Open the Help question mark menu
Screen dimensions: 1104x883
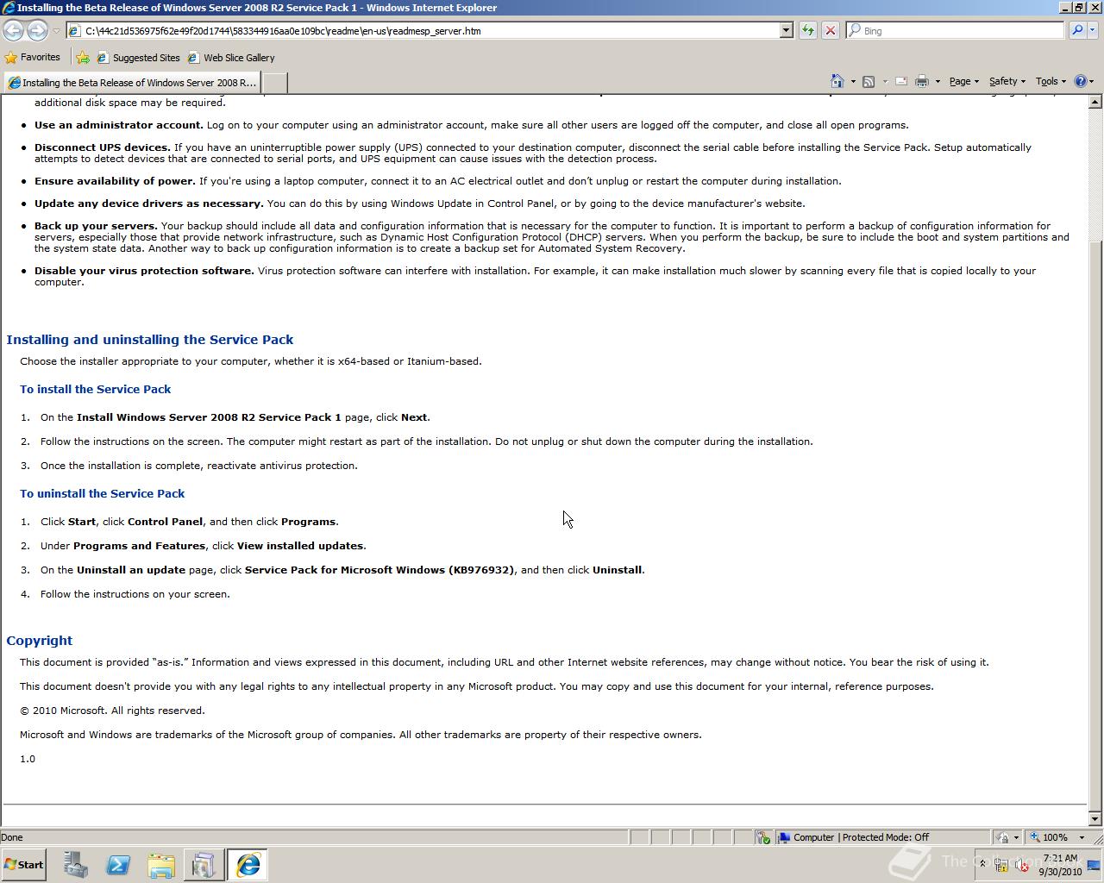pos(1084,81)
